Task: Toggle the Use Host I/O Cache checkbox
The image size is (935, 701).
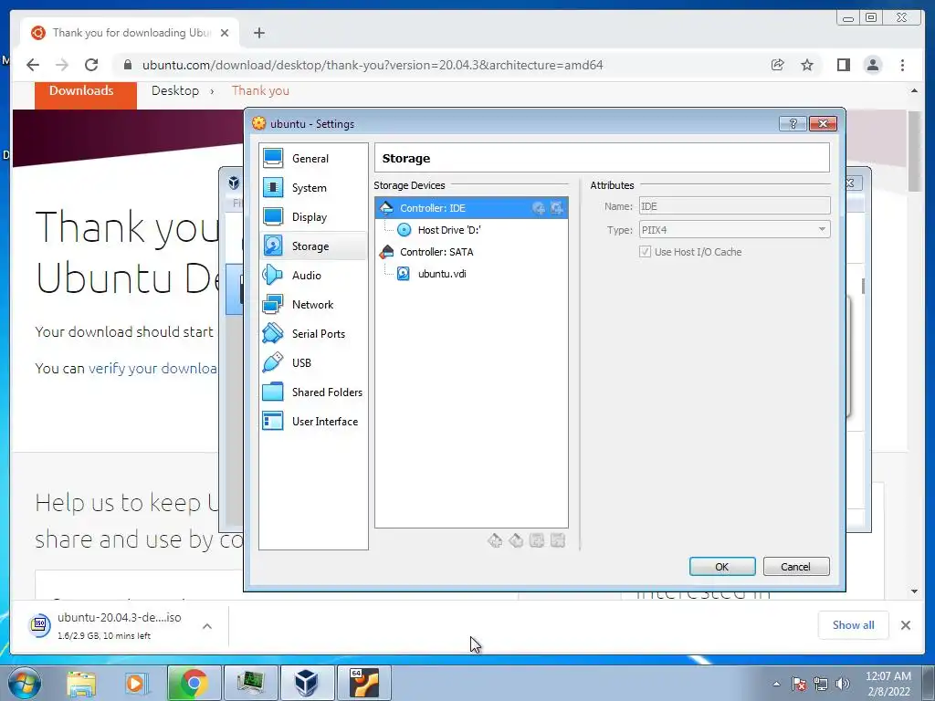Action: pyautogui.click(x=645, y=252)
